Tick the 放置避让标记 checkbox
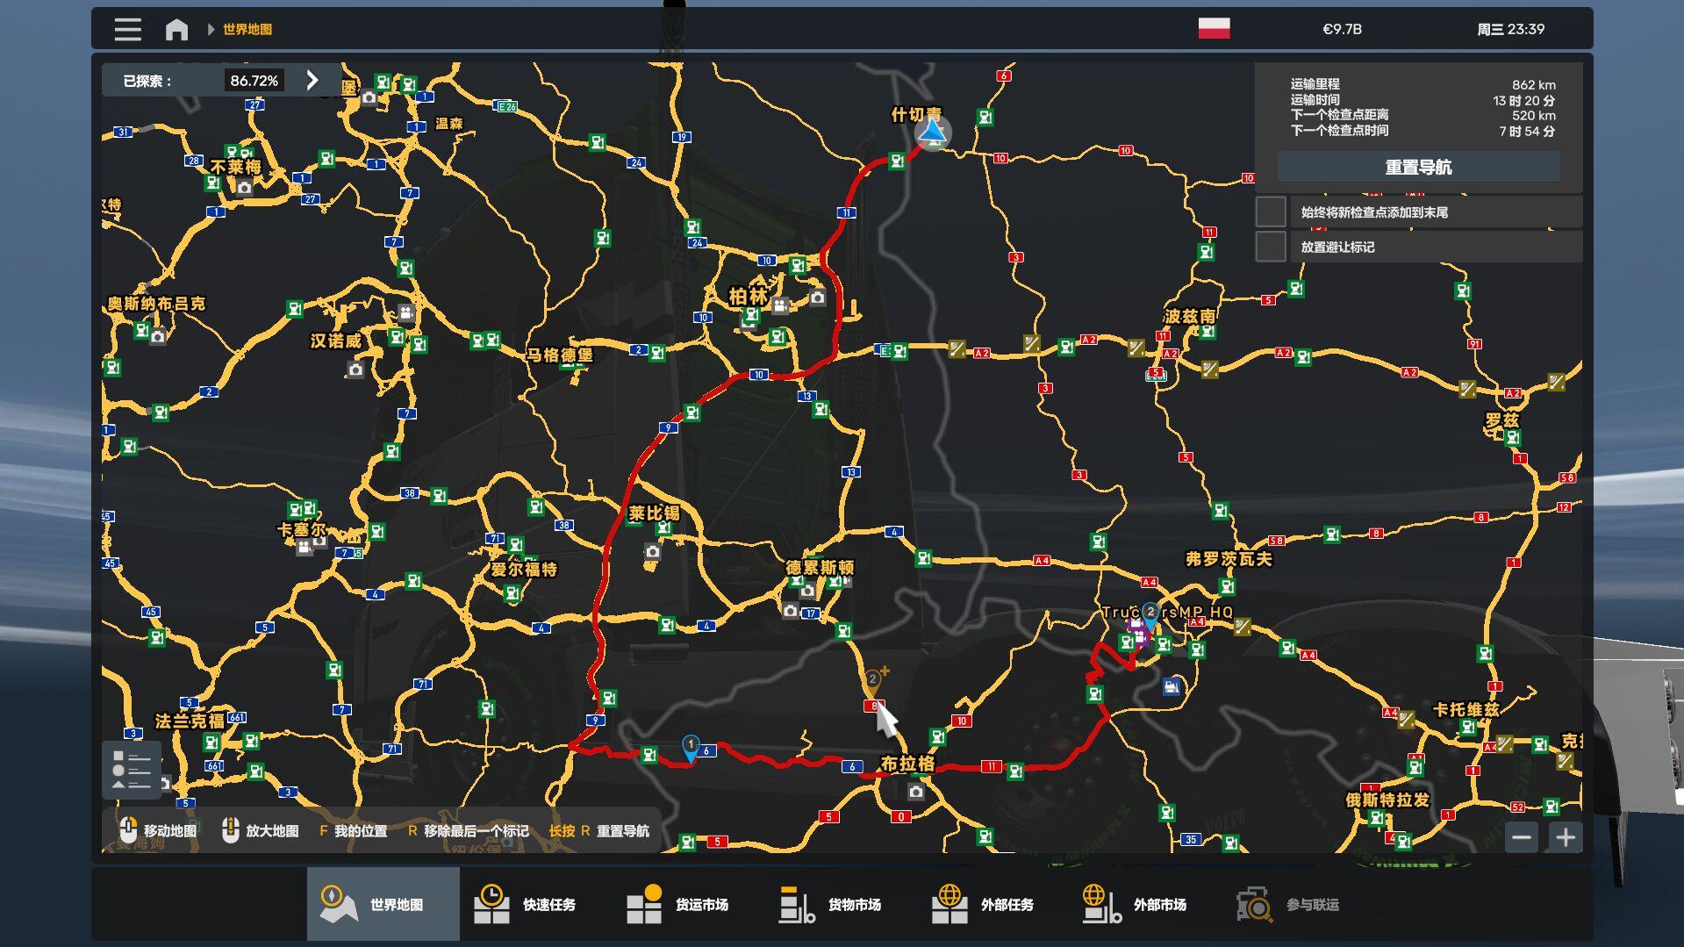This screenshot has width=1684, height=947. click(1271, 247)
